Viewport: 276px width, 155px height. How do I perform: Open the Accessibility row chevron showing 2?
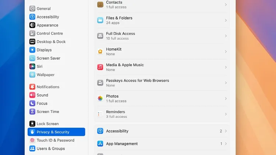click(226, 131)
